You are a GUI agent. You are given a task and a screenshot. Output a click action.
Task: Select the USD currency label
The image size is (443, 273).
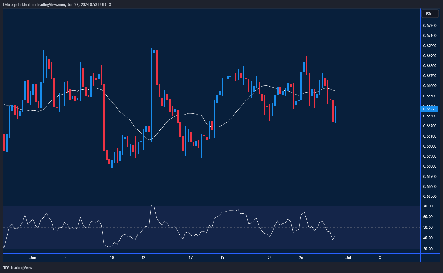point(430,13)
